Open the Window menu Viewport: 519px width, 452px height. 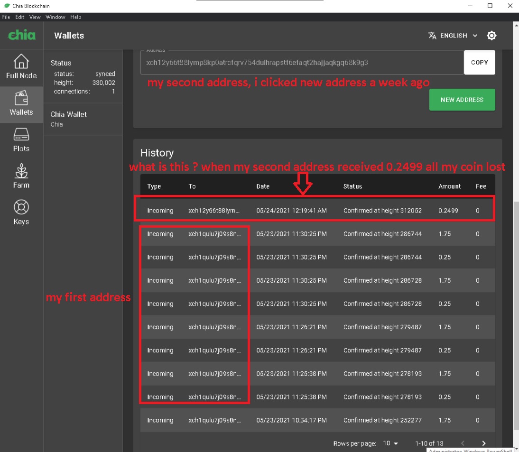[56, 17]
